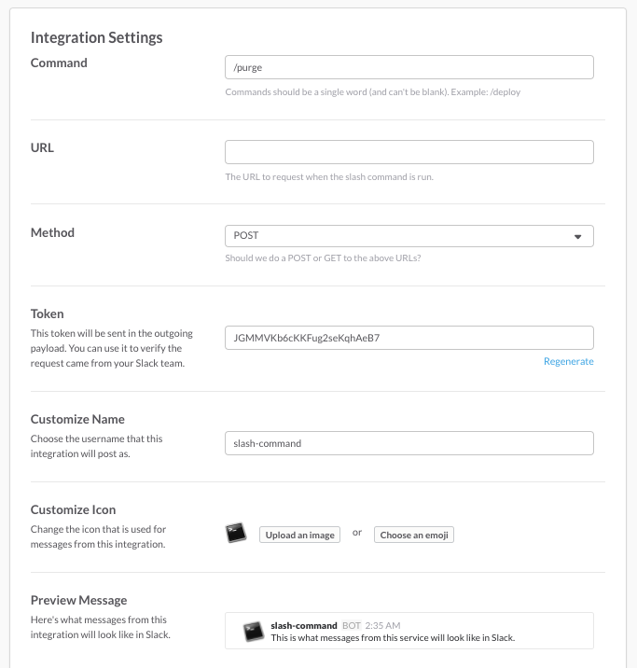637x668 pixels.
Task: Click the POST or GET hint text
Action: (323, 258)
